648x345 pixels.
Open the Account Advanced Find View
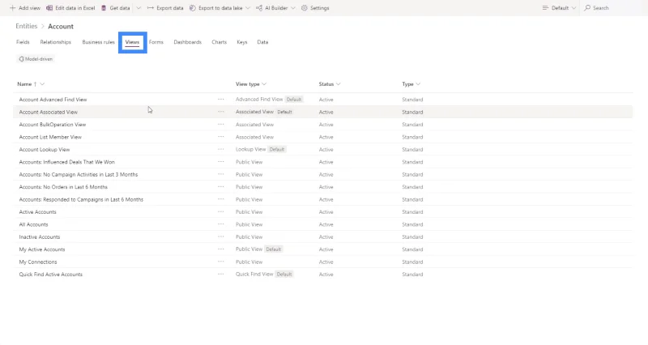point(53,100)
